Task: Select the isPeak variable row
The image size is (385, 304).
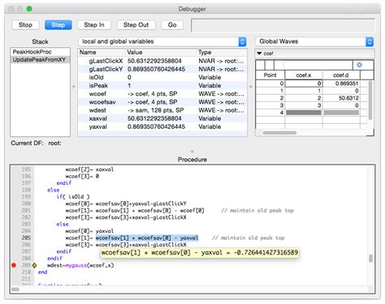Action: (x=162, y=86)
